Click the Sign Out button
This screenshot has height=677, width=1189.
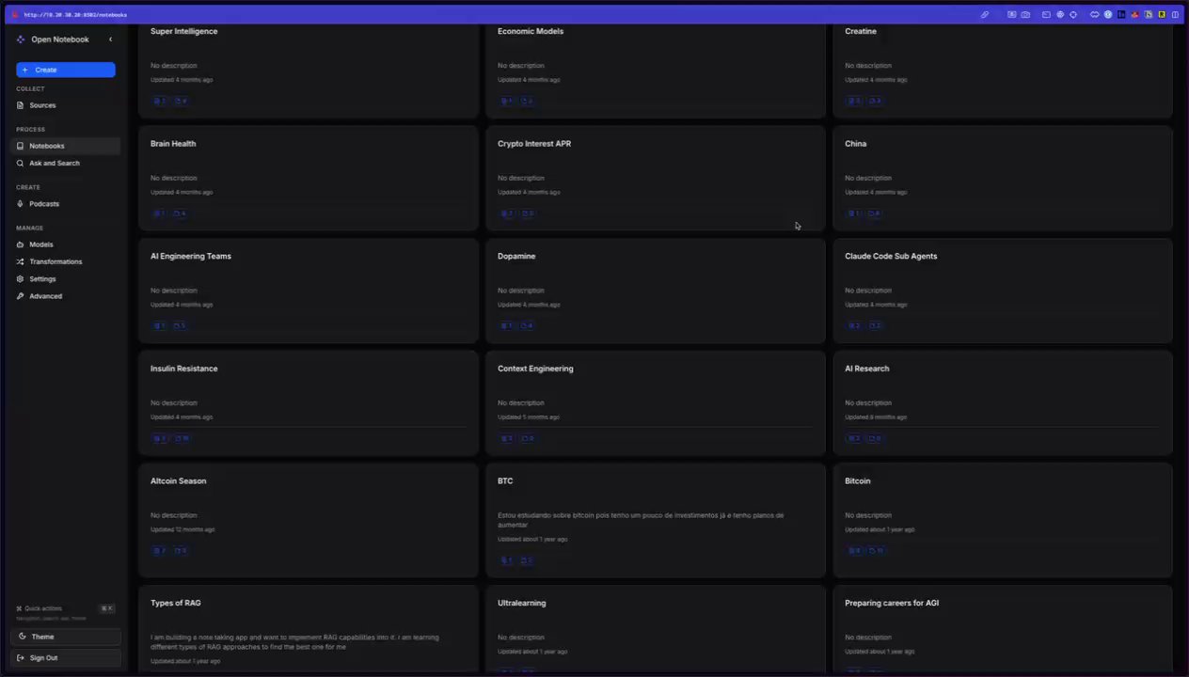(65, 657)
